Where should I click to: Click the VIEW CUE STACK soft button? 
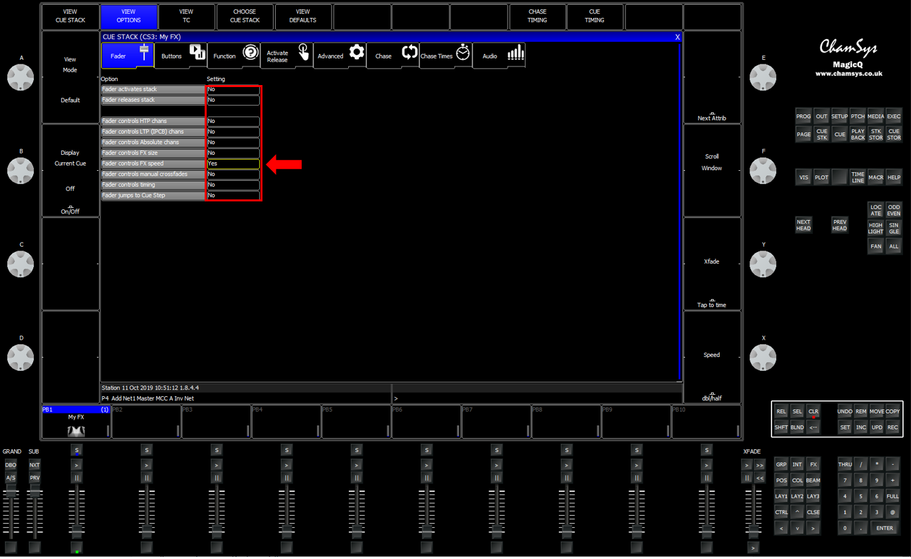tap(70, 16)
